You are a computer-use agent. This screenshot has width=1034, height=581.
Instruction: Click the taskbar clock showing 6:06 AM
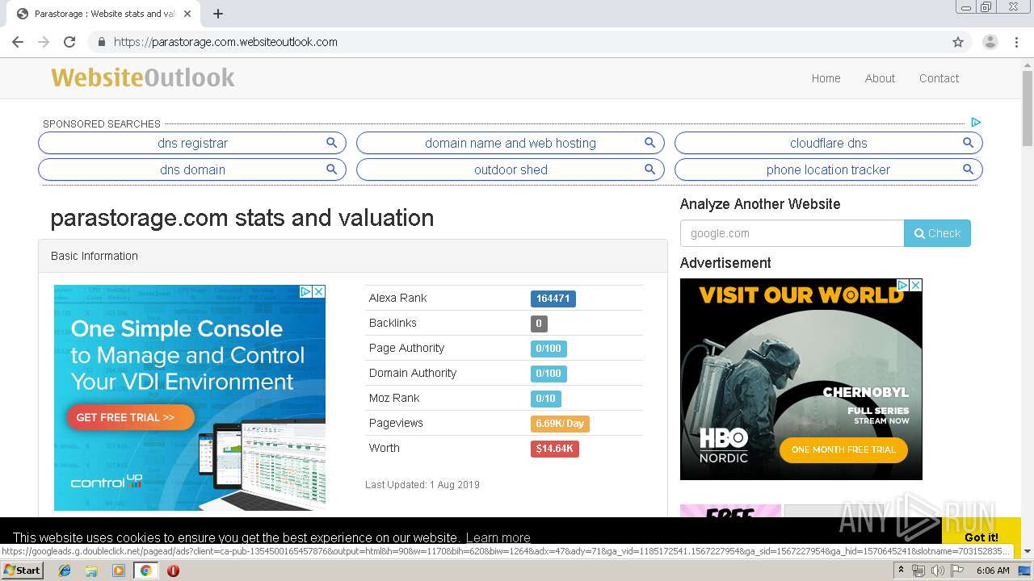click(x=993, y=571)
